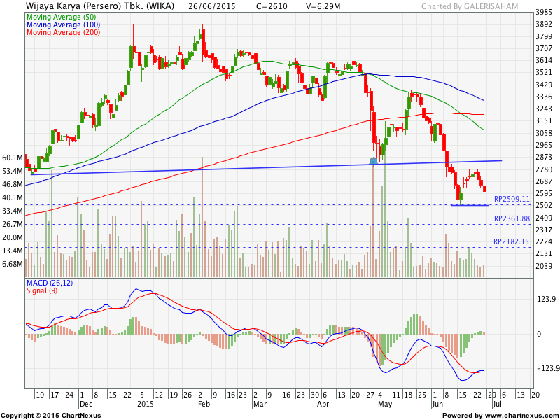Click the Signal (9) indicator label
The width and height of the screenshot is (560, 420).
click(x=41, y=290)
